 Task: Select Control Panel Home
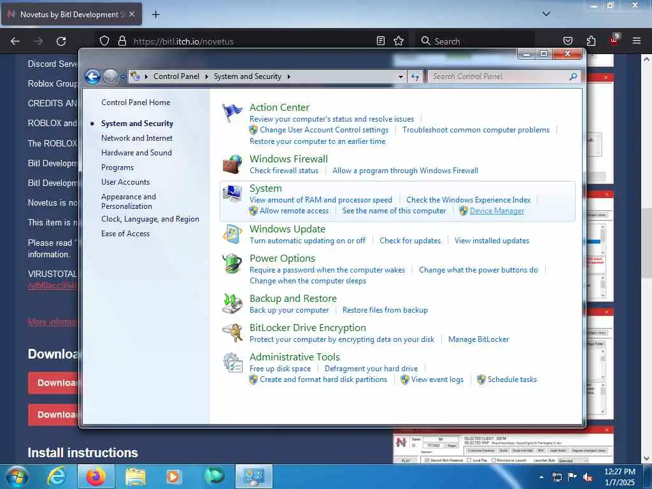click(136, 103)
